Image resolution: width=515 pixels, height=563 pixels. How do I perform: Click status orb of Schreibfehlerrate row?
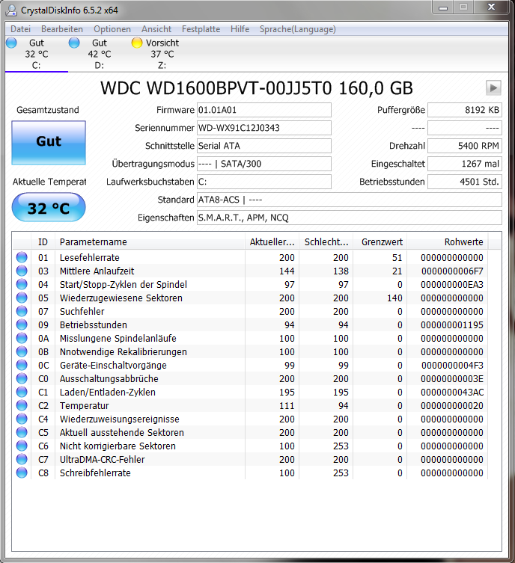[22, 473]
